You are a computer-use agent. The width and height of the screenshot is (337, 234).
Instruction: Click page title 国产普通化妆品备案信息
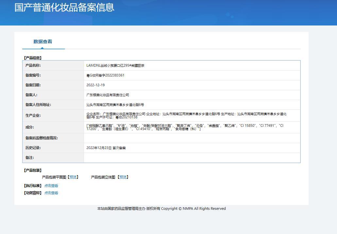coord(64,7)
